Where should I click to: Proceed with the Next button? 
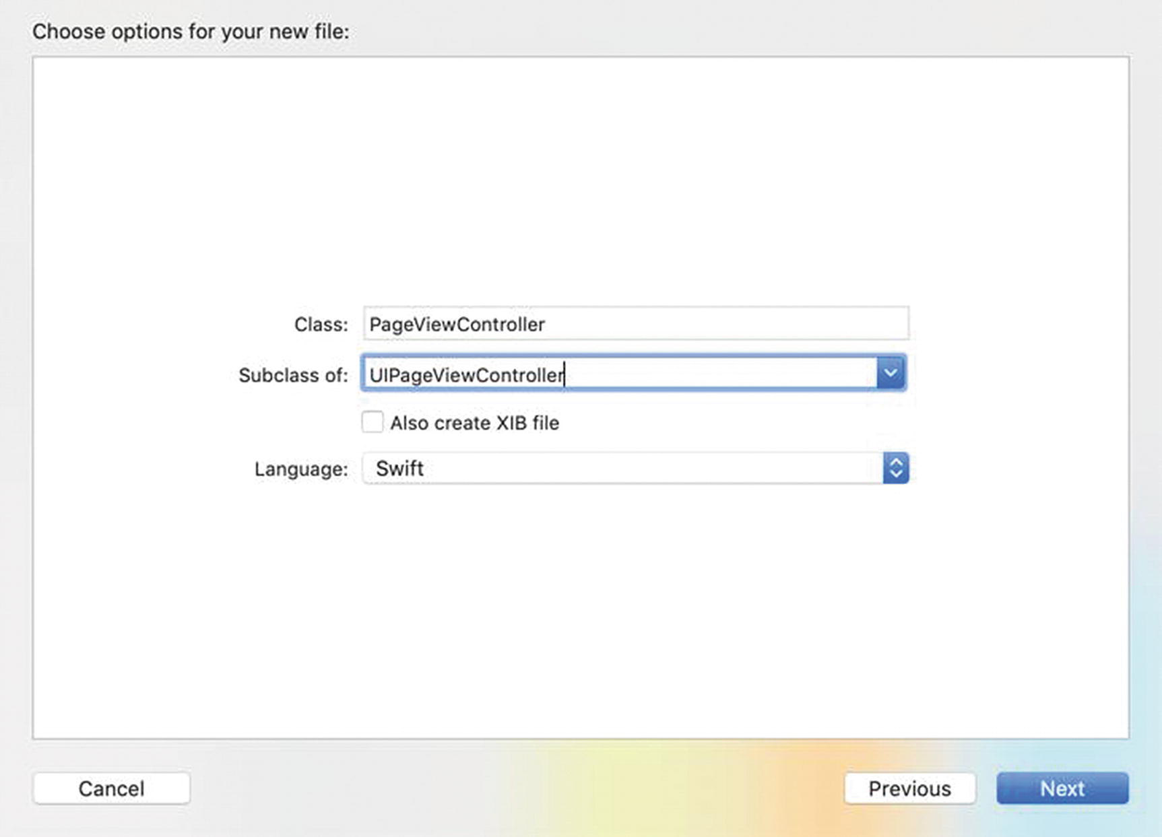[1062, 789]
